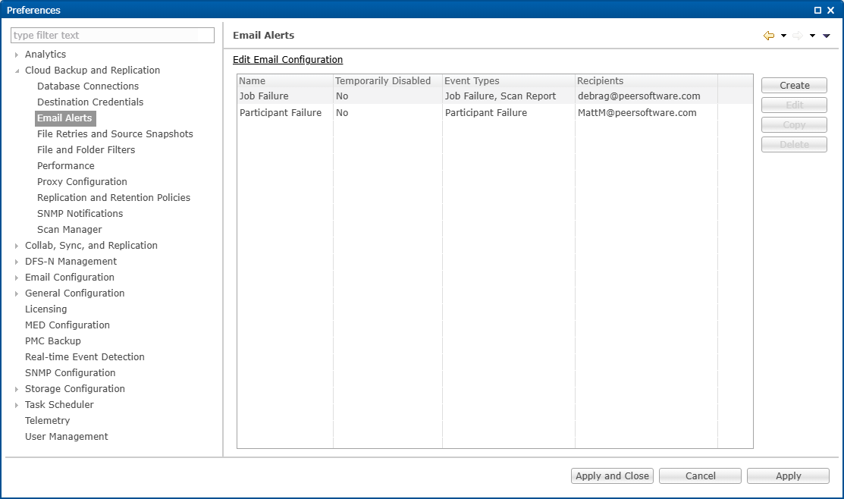This screenshot has height=499, width=844.
Task: Select the Task Scheduler label
Action: [x=59, y=405]
